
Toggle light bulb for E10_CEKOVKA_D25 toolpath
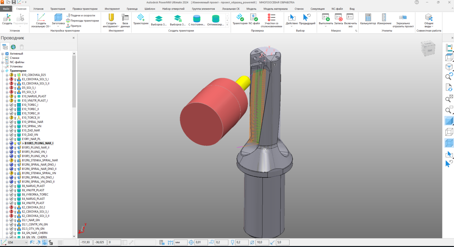pos(15,75)
